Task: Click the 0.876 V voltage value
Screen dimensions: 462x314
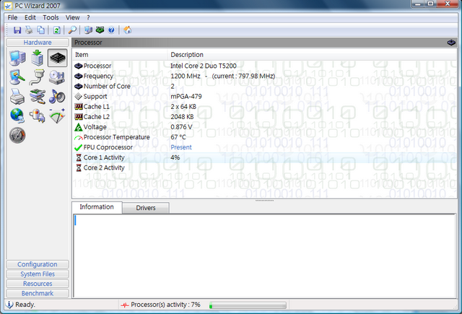Action: click(181, 127)
